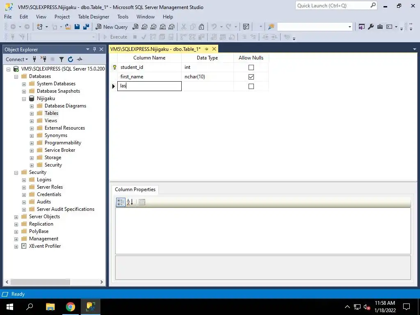
Task: Click the Properties wrench icon
Action: [371, 27]
